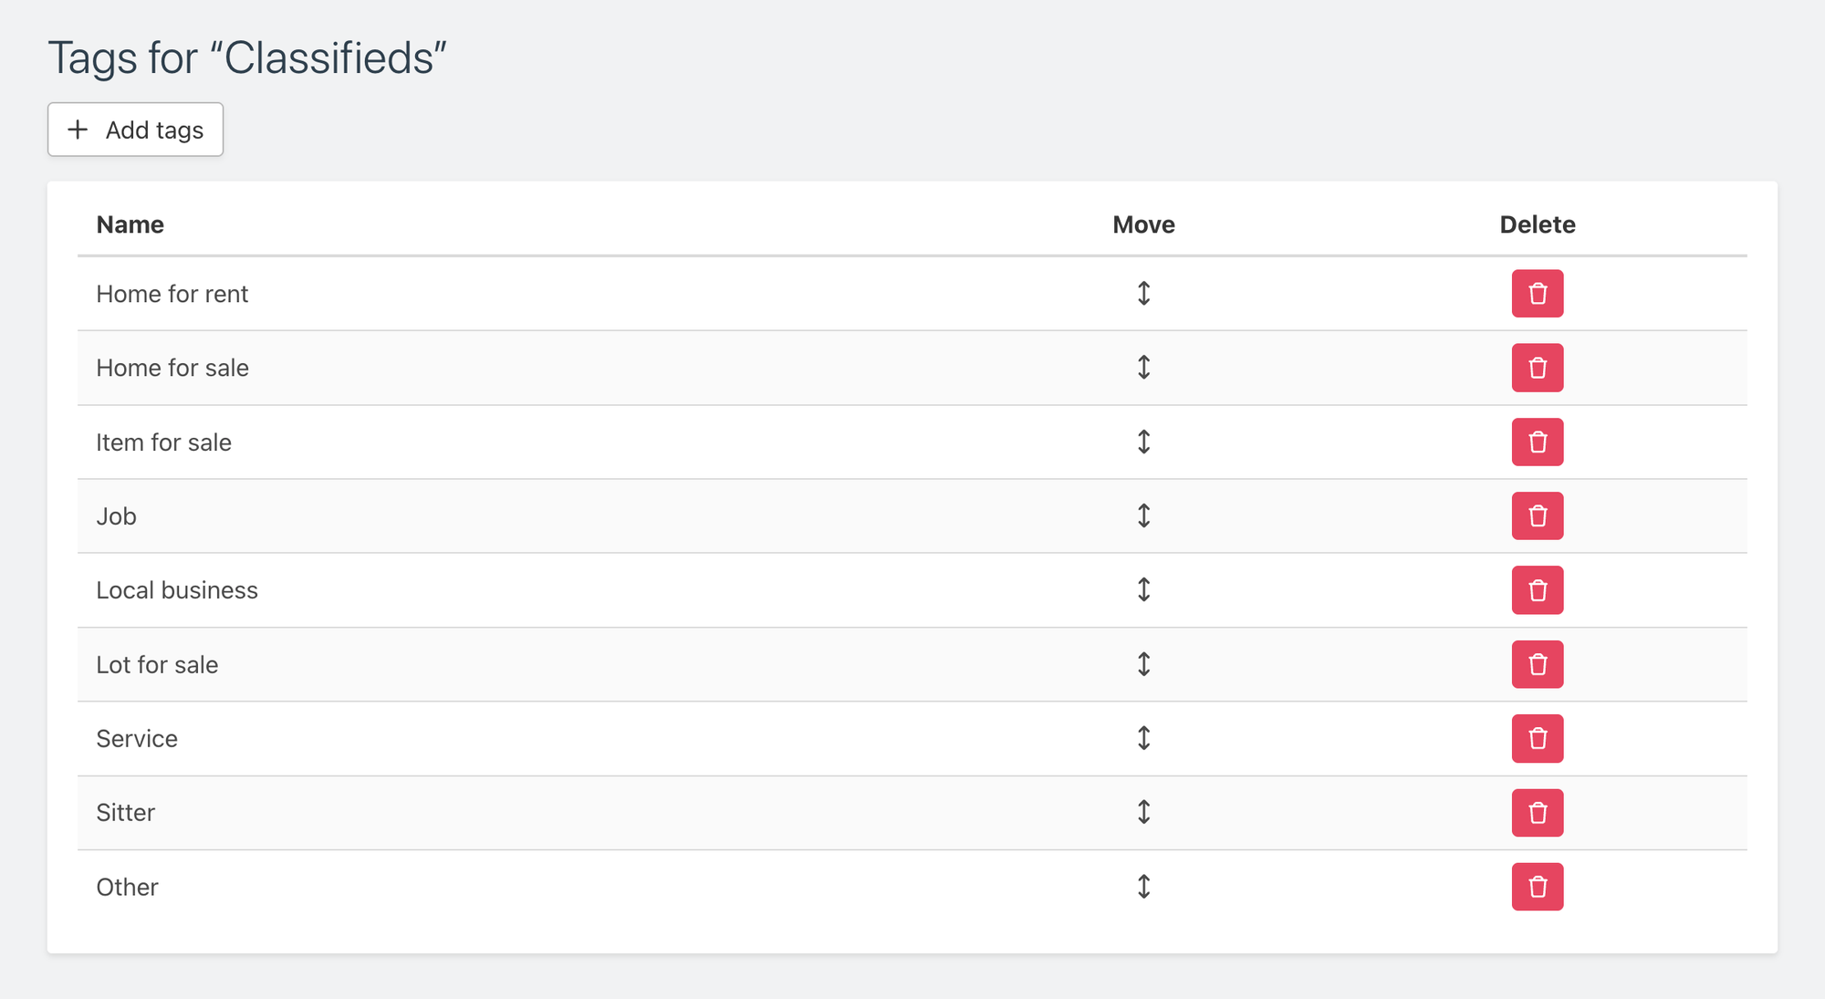Click move arrows for "Home for rent"
Image resolution: width=1825 pixels, height=999 pixels.
coord(1143,294)
